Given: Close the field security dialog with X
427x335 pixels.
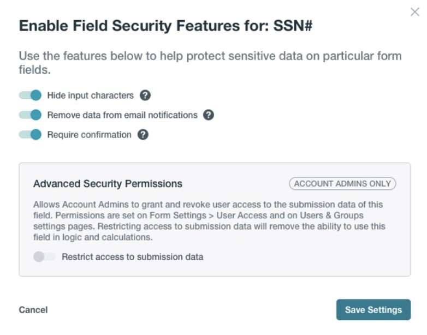Looking at the screenshot, I should point(414,12).
